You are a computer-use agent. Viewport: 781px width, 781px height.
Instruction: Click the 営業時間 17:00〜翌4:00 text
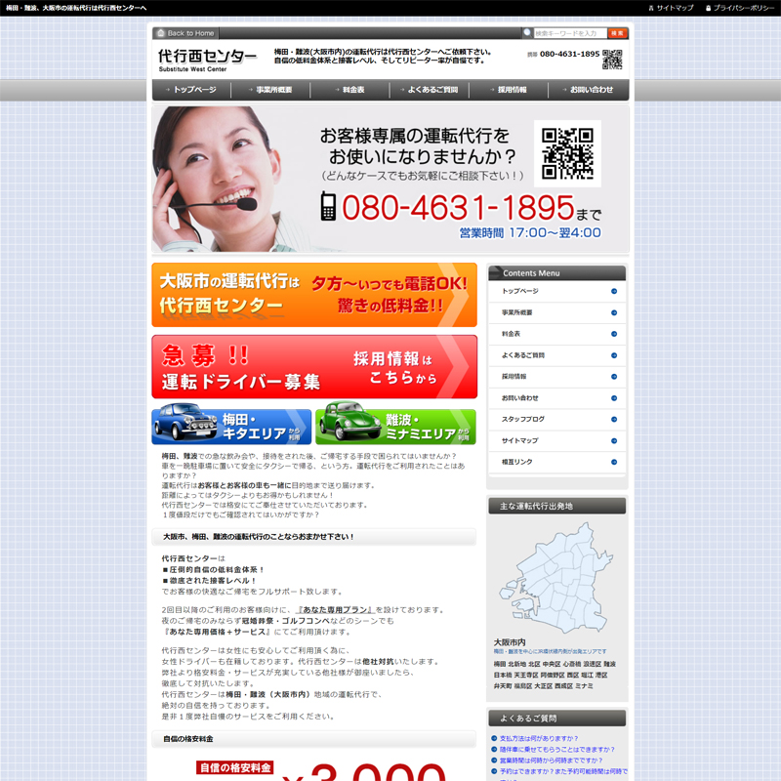(x=530, y=233)
